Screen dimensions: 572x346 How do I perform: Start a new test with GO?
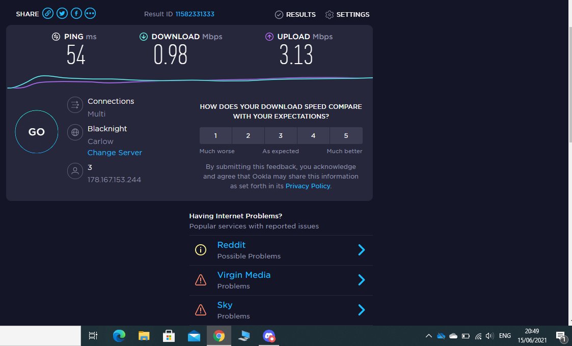pyautogui.click(x=37, y=132)
